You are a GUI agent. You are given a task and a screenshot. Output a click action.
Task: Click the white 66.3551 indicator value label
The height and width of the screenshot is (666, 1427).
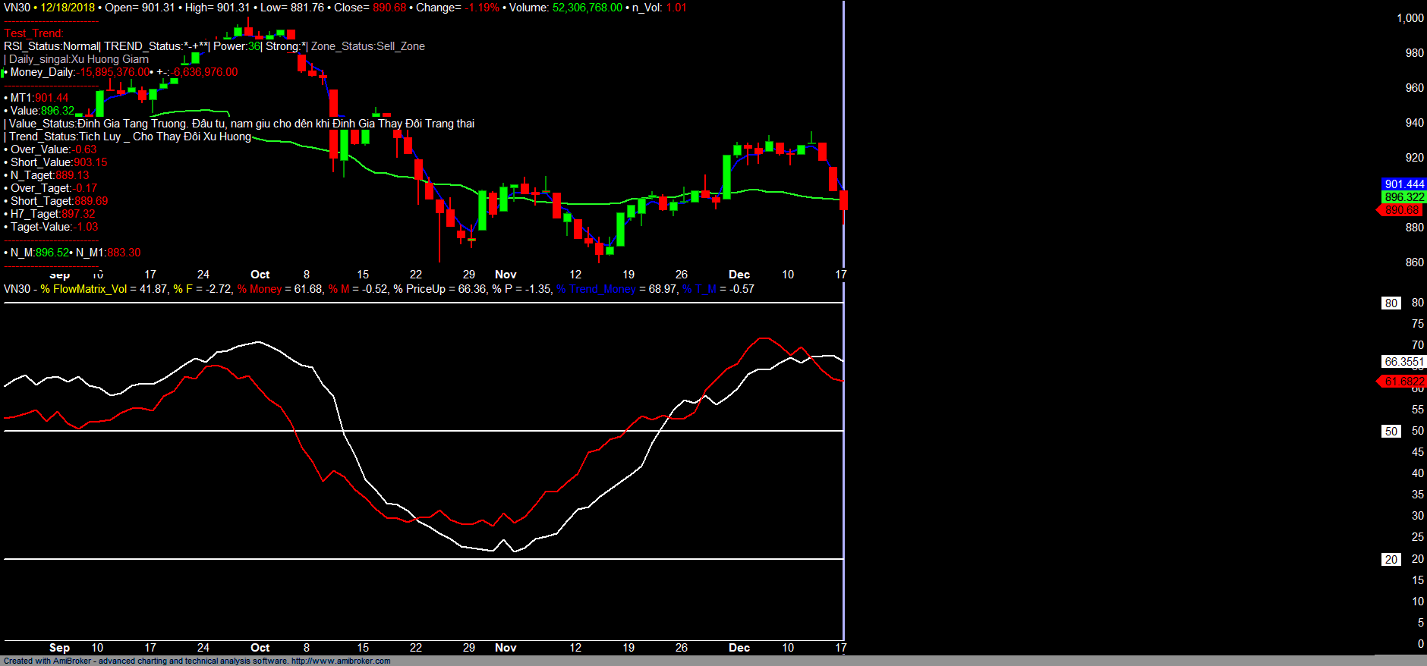[1403, 362]
